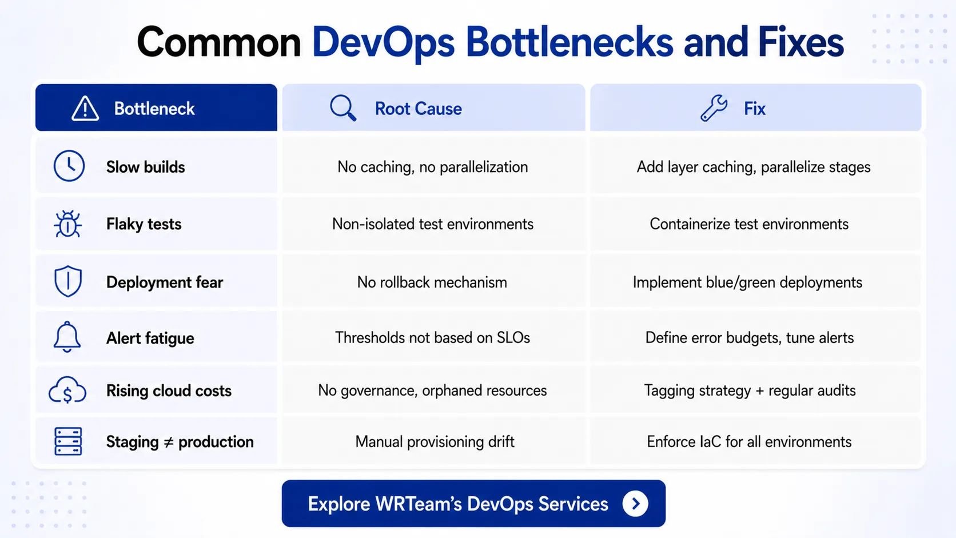
Task: Click the Slow builds label
Action: click(x=146, y=167)
